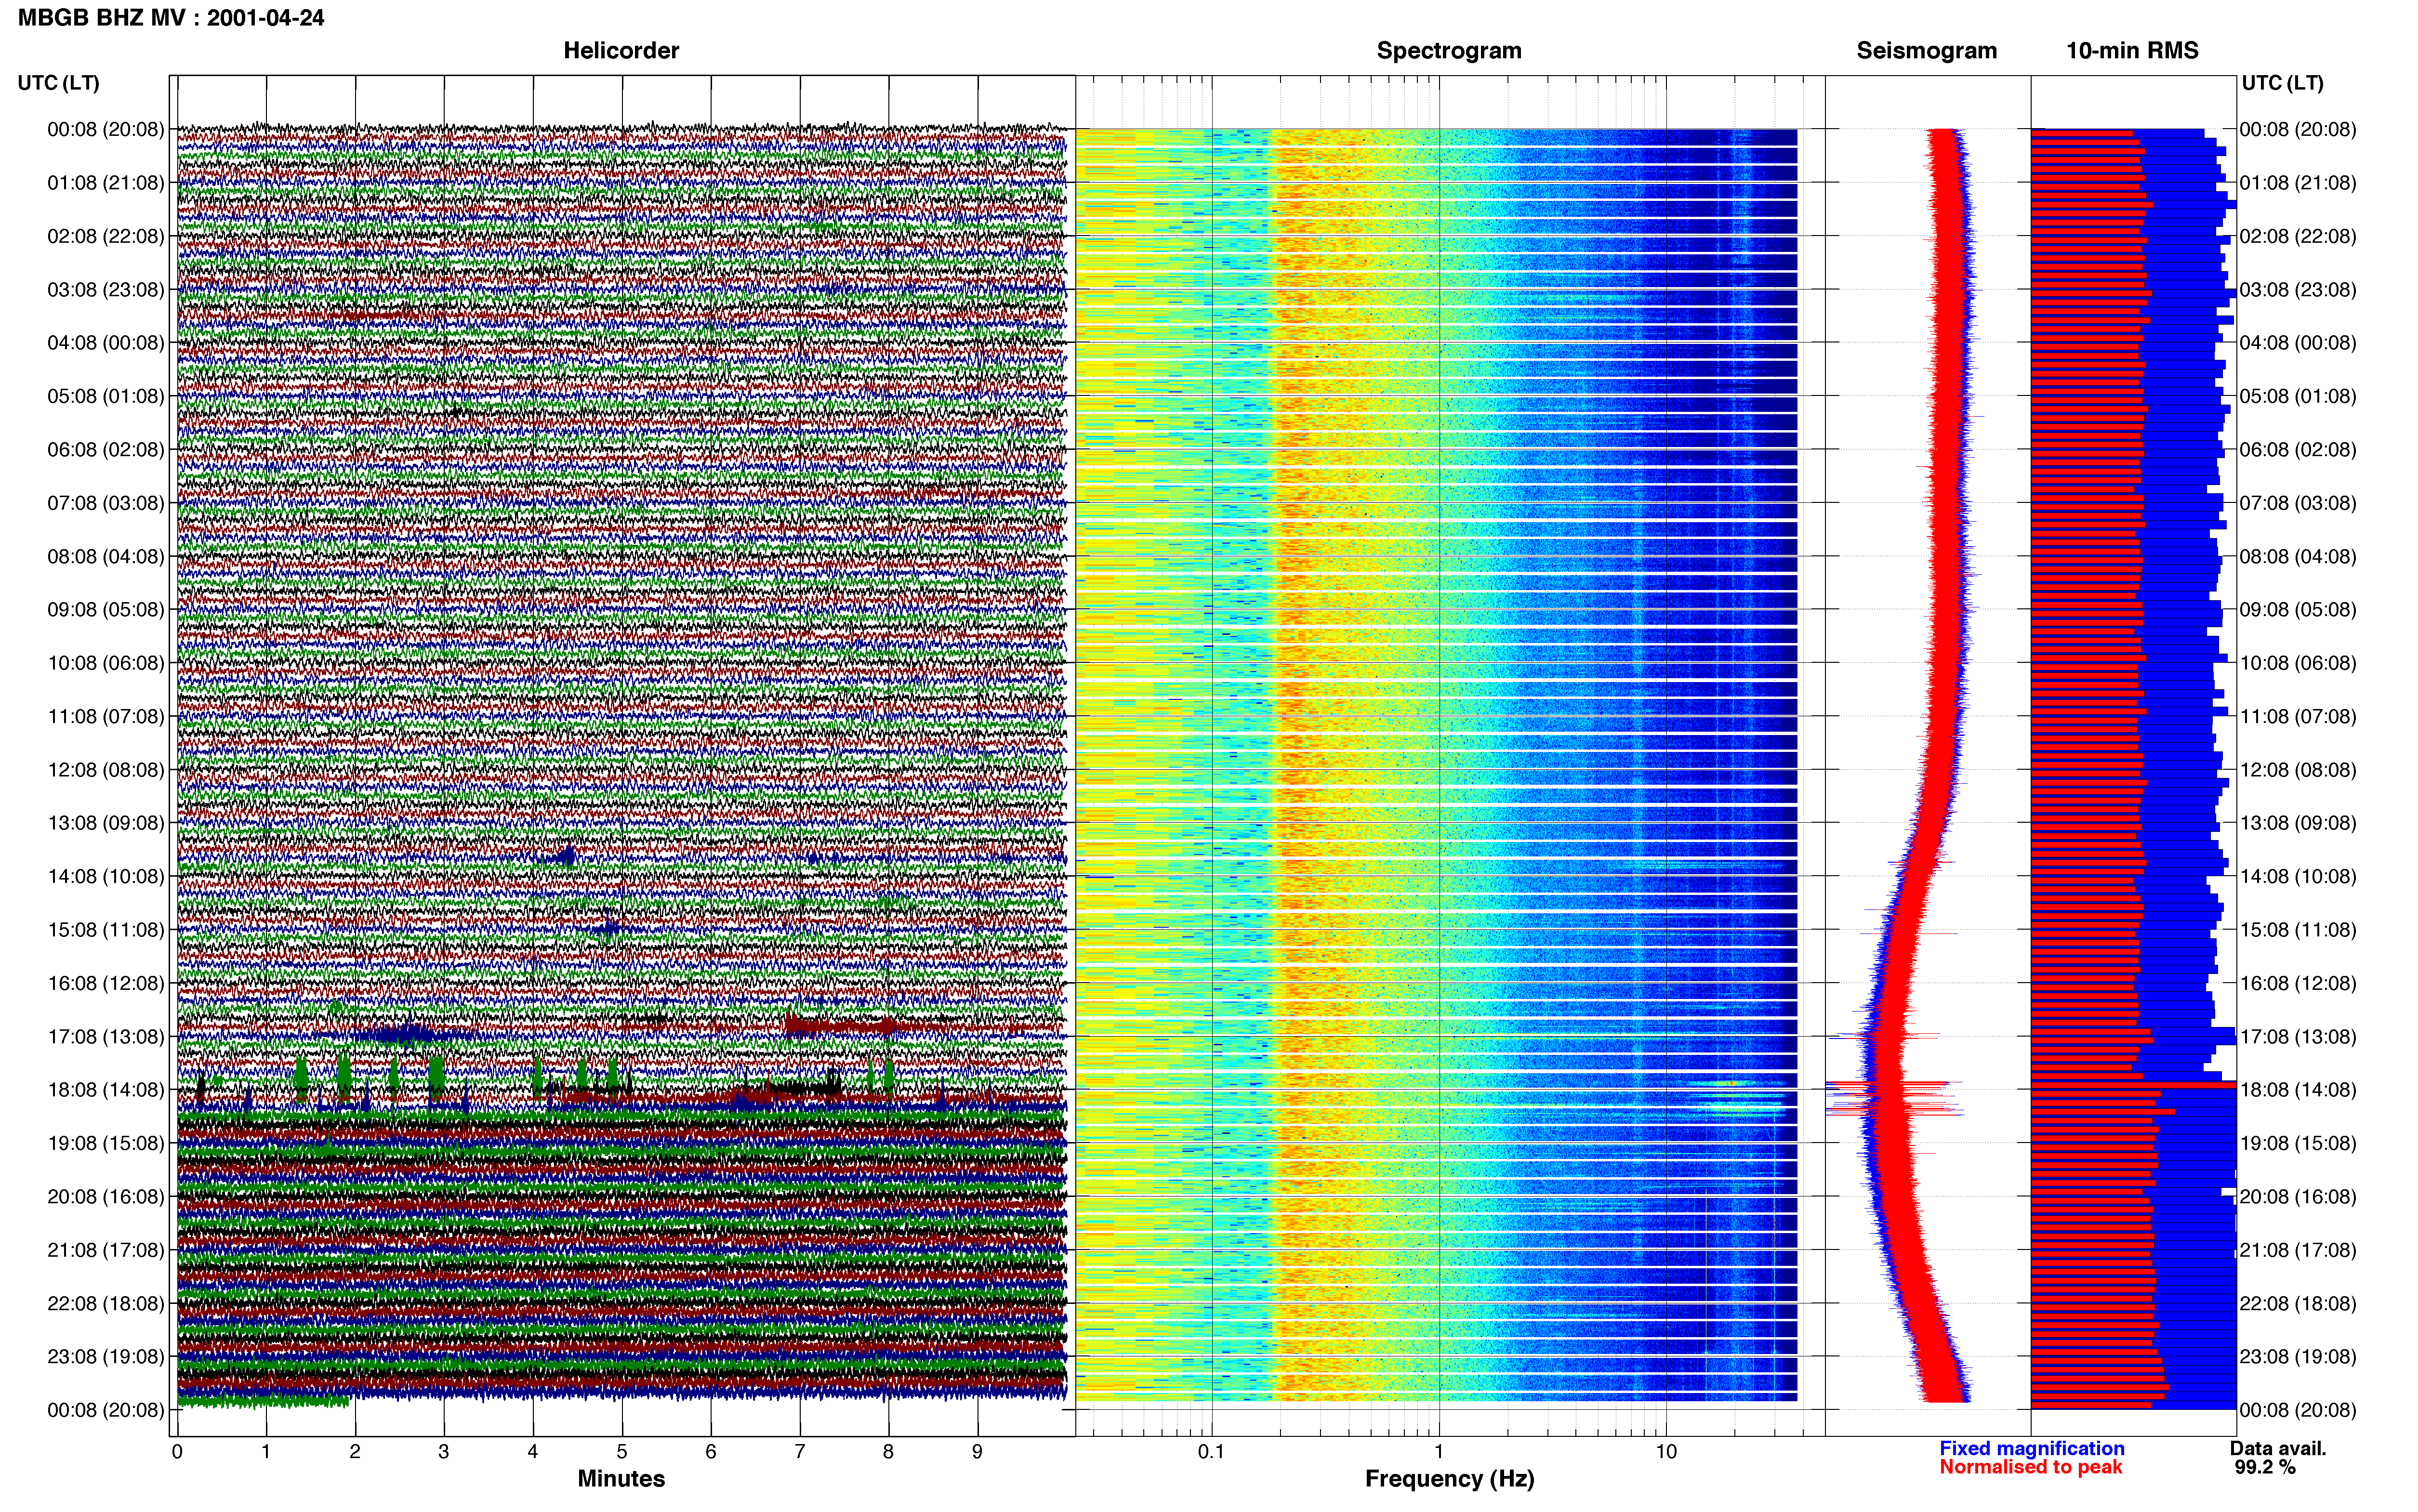Click left time label 07:08 (03:08)

(105, 503)
